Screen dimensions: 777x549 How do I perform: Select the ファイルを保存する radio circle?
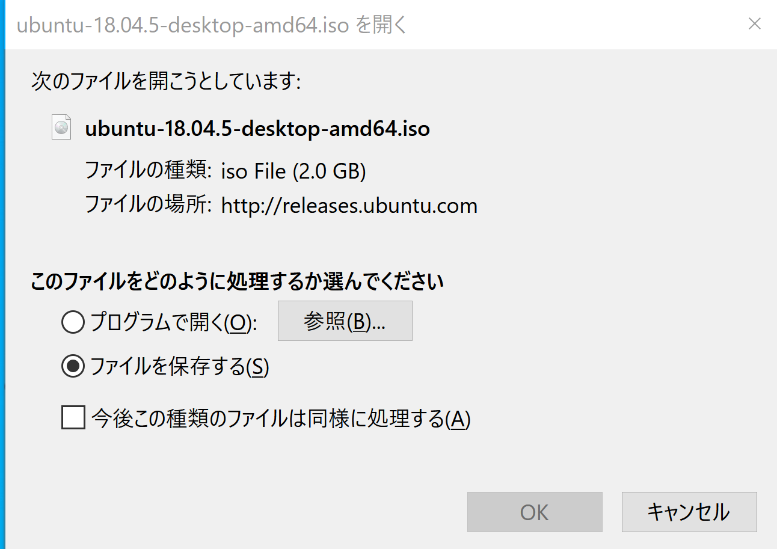(73, 366)
